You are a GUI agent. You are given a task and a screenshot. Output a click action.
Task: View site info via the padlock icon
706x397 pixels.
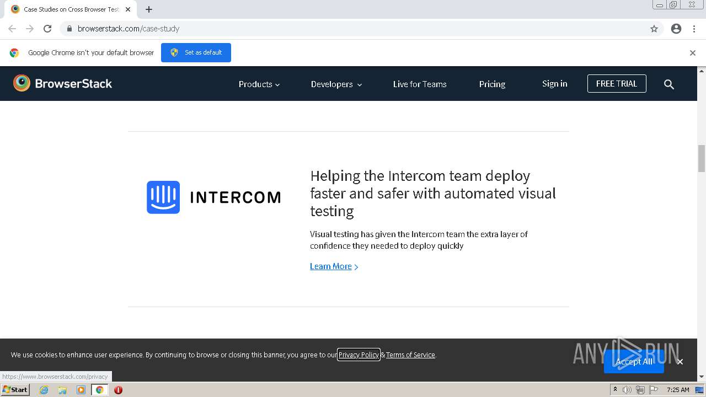pos(69,29)
